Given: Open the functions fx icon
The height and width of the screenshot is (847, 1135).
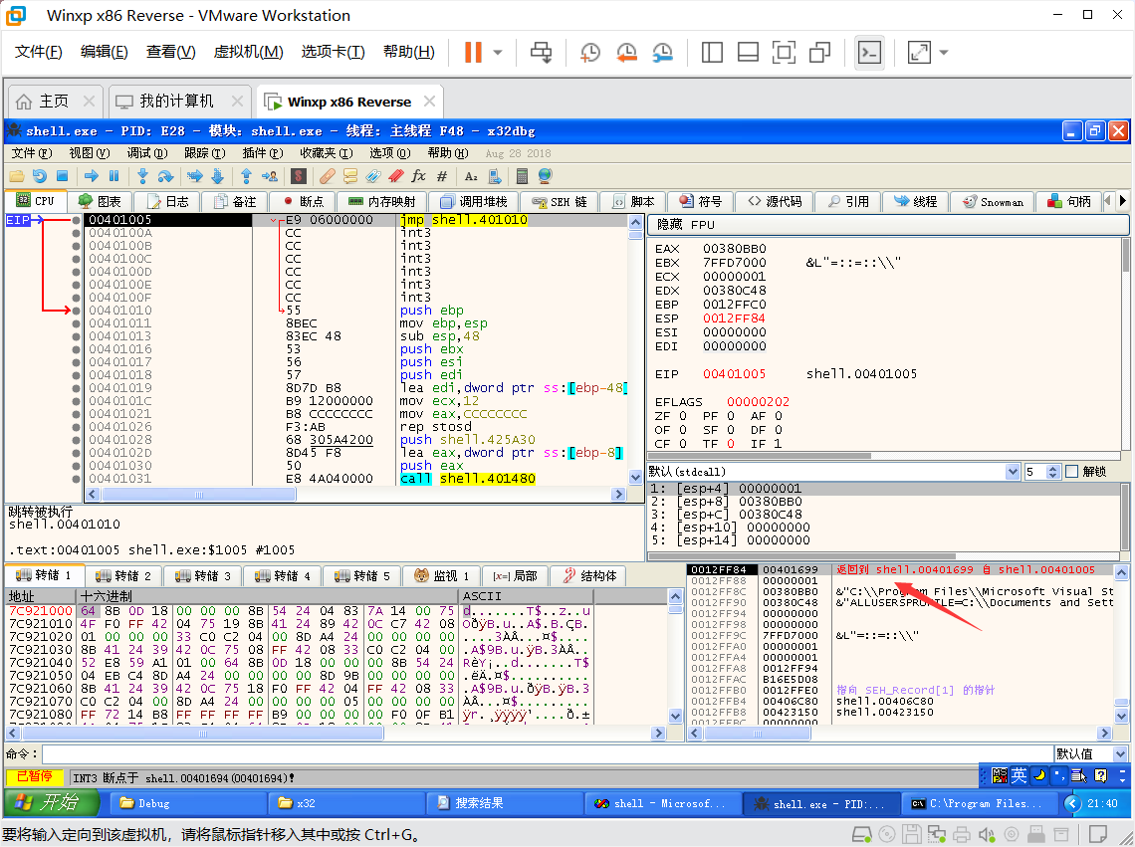Looking at the screenshot, I should [x=418, y=176].
